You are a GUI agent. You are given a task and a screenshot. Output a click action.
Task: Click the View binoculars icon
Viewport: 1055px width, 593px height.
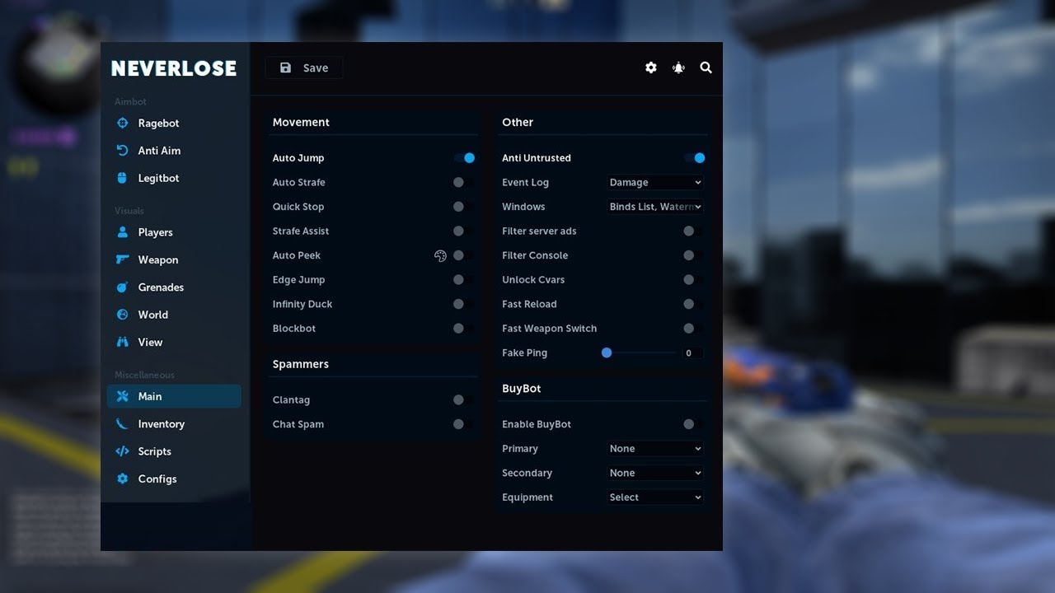pos(123,342)
